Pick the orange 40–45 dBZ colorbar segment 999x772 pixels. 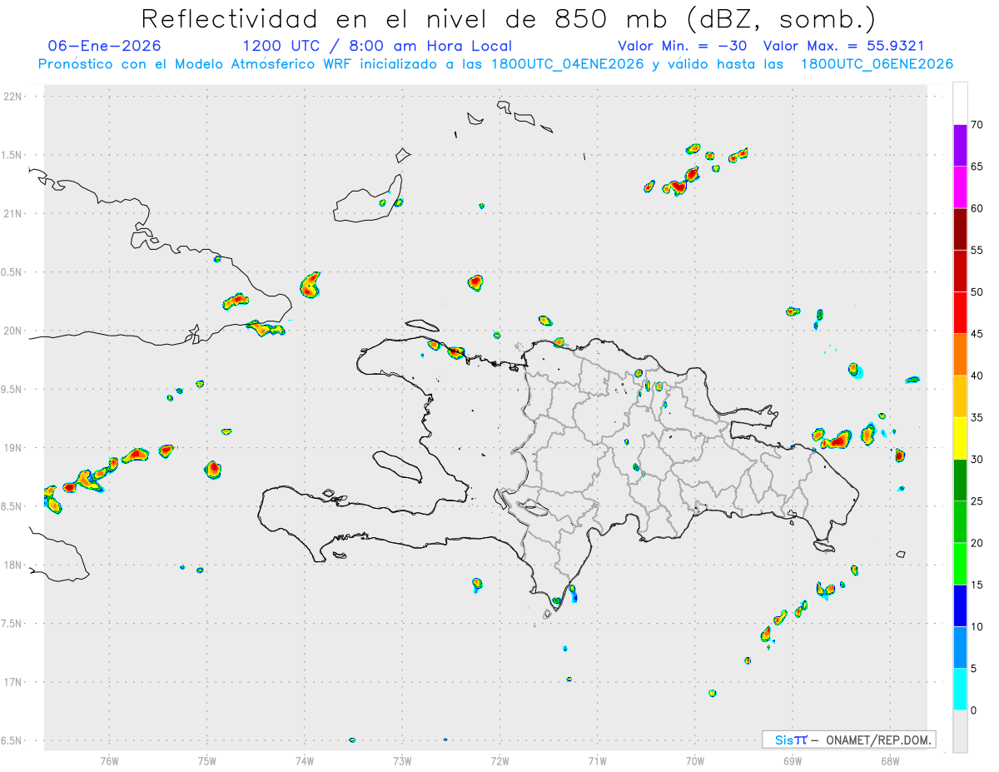(x=960, y=355)
